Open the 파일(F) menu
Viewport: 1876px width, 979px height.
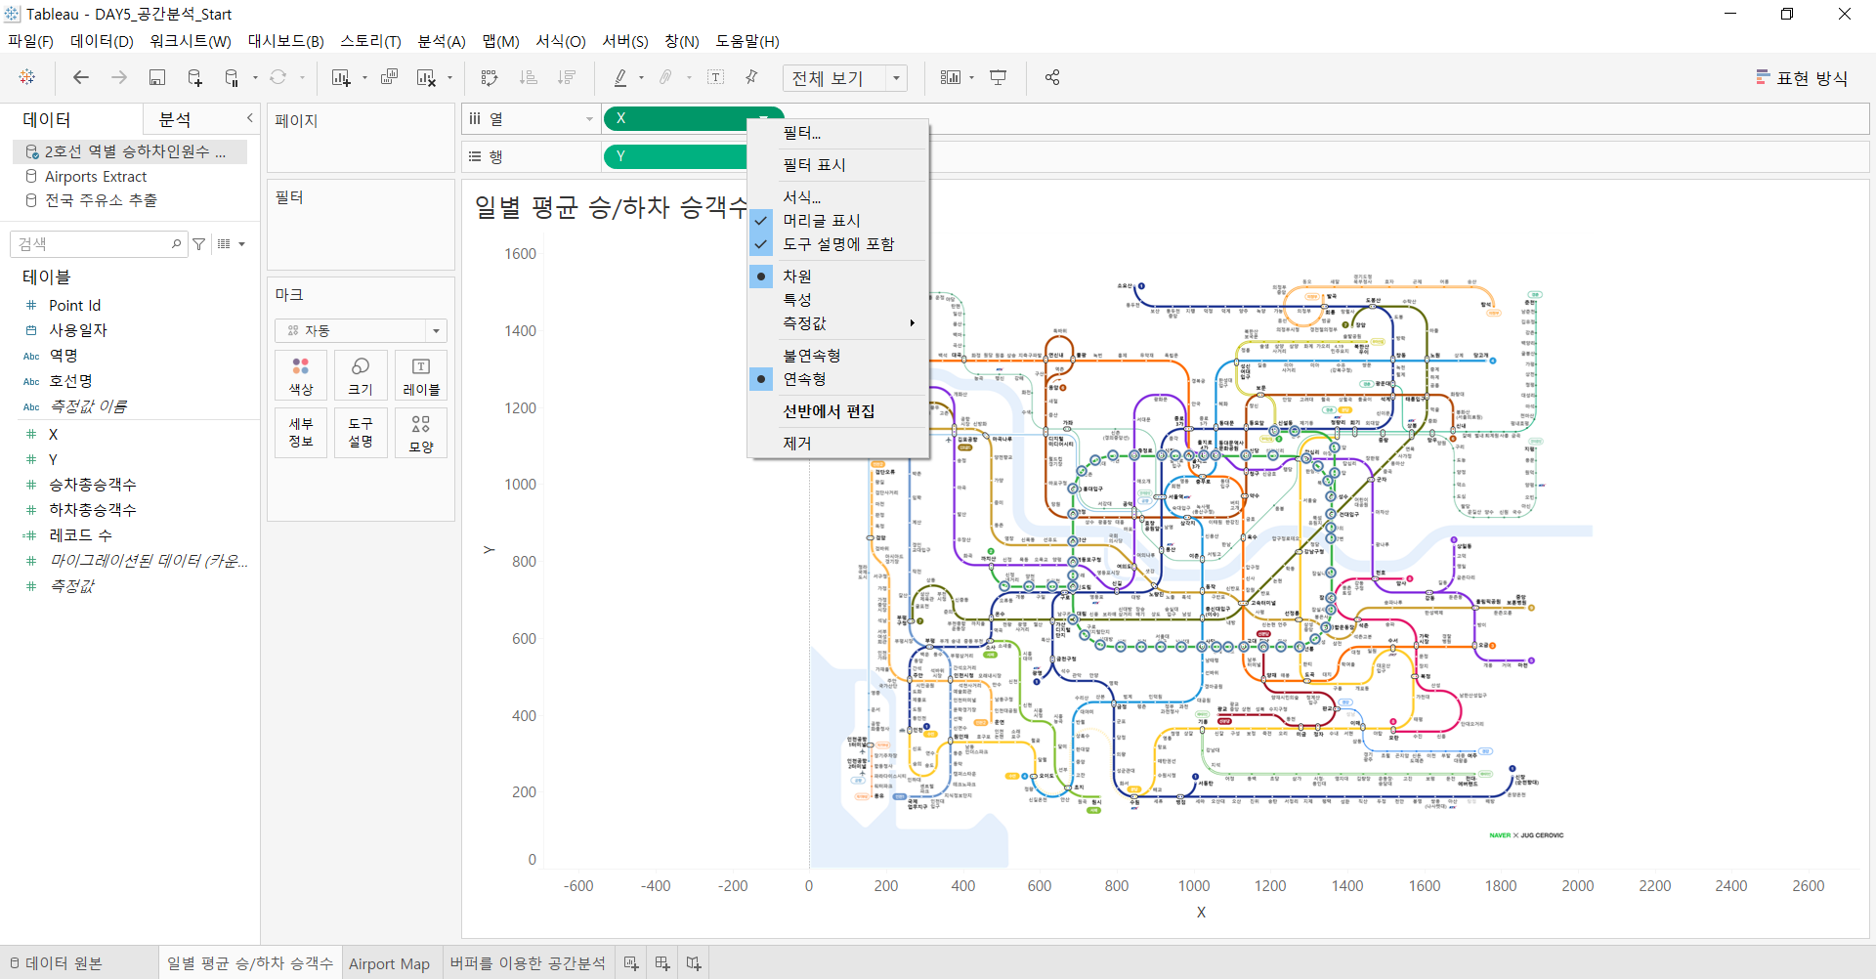coord(31,41)
